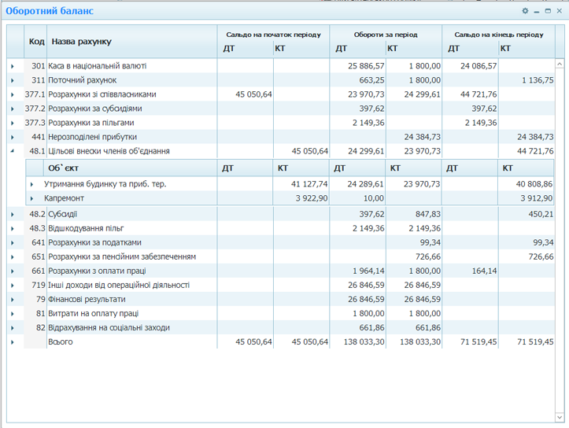This screenshot has height=428, width=569.
Task: Open settings gear in Оборотний баланс window
Action: (x=526, y=11)
